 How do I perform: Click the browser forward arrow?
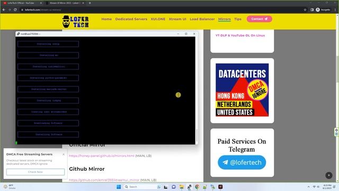point(10,10)
